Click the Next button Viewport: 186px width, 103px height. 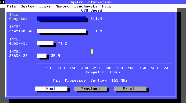point(51,89)
